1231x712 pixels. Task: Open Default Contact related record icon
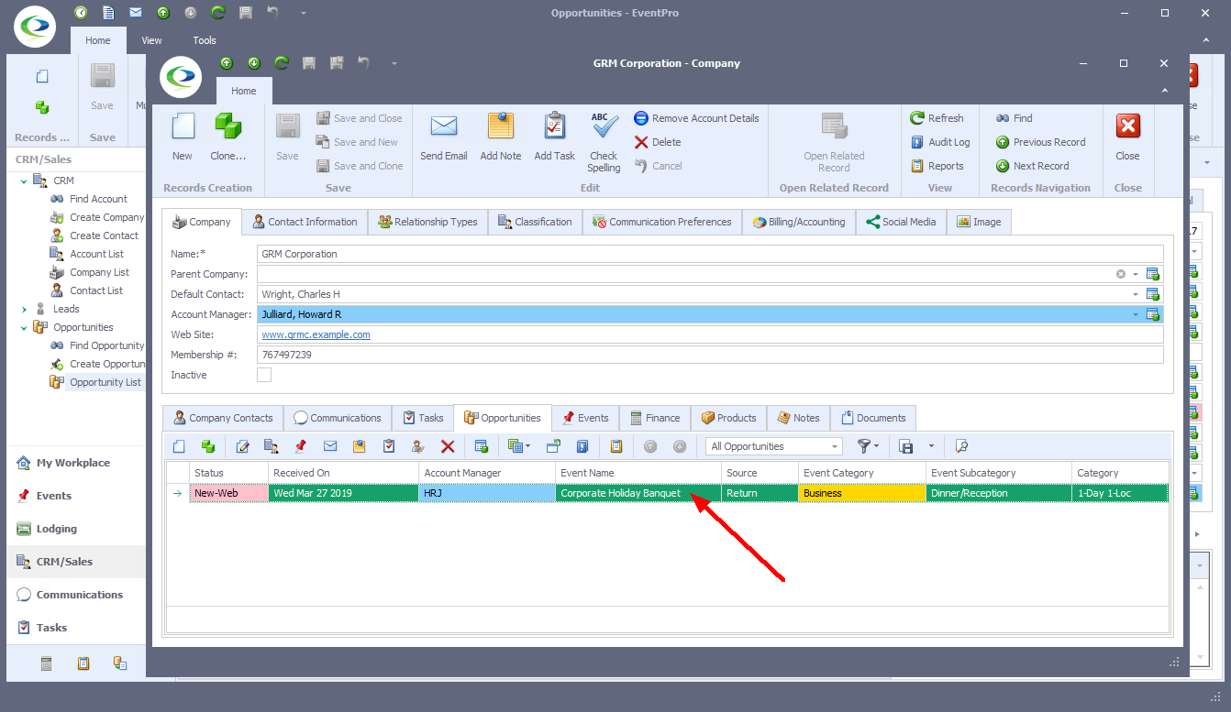(x=1154, y=295)
